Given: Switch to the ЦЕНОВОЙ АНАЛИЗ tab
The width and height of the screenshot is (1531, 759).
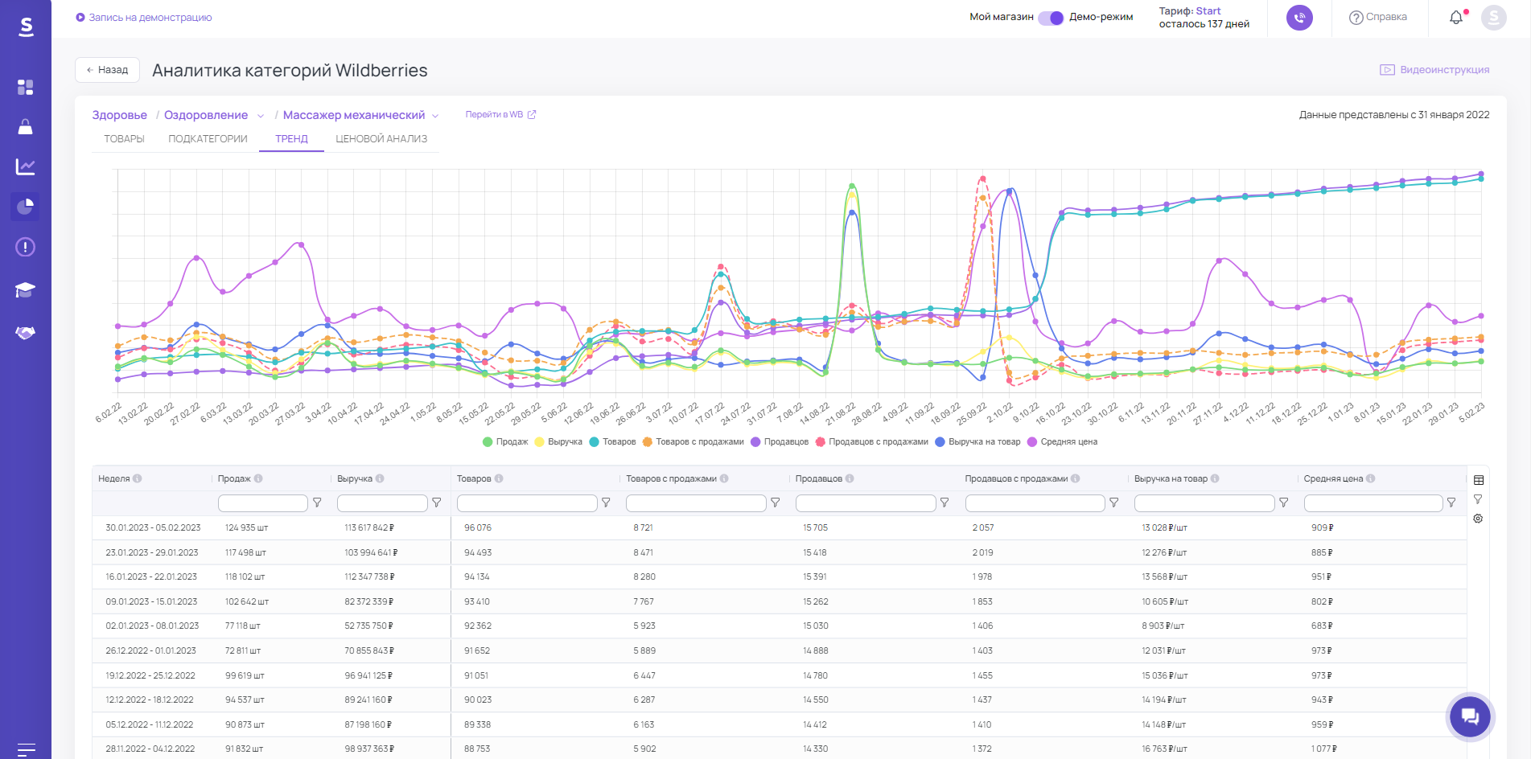Looking at the screenshot, I should (381, 139).
